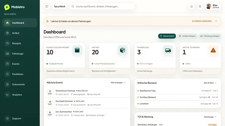Click Schäden anzeigen link
Viewport: 225px width, 126px height.
coord(202,21)
